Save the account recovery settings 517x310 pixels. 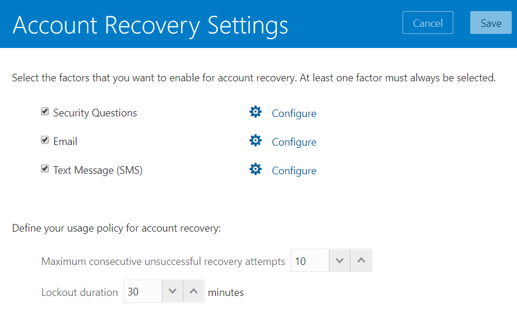coord(491,23)
